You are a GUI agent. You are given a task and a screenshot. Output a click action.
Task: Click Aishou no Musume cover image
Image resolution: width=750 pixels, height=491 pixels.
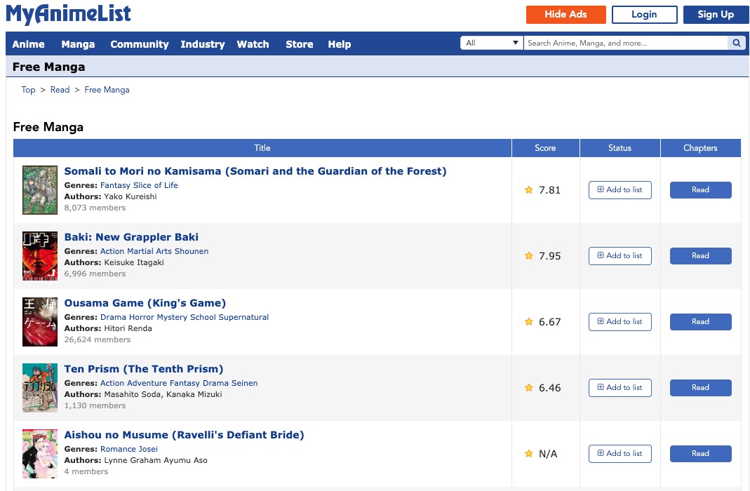tap(39, 454)
